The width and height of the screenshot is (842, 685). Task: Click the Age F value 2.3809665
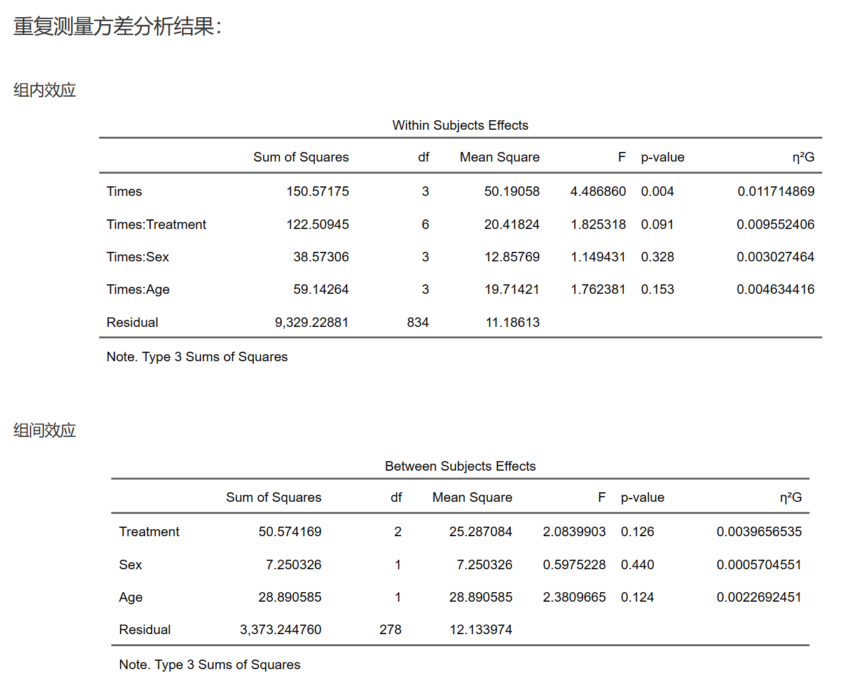pos(574,597)
